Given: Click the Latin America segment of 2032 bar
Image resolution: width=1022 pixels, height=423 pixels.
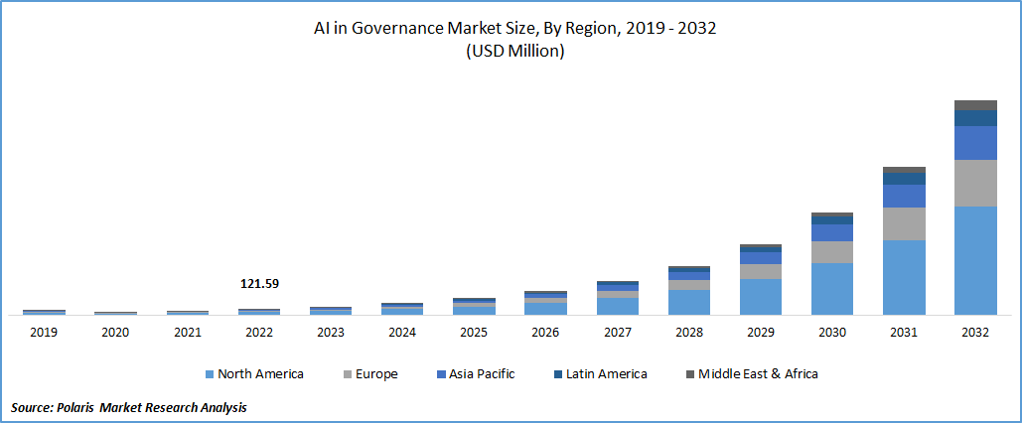Looking at the screenshot, I should [975, 118].
